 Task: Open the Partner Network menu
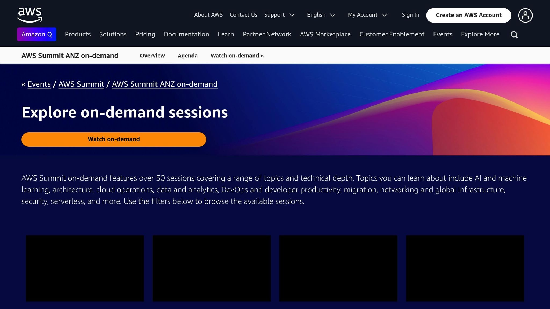click(267, 34)
